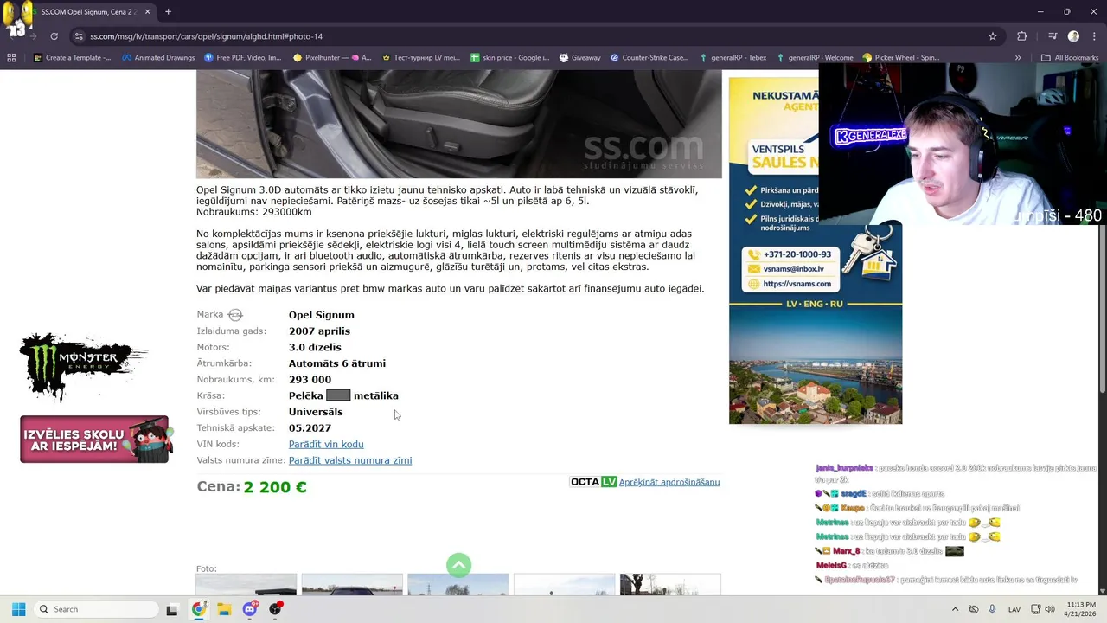
Task: Open 'Counter-Strike Case...' bookmark
Action: [649, 58]
